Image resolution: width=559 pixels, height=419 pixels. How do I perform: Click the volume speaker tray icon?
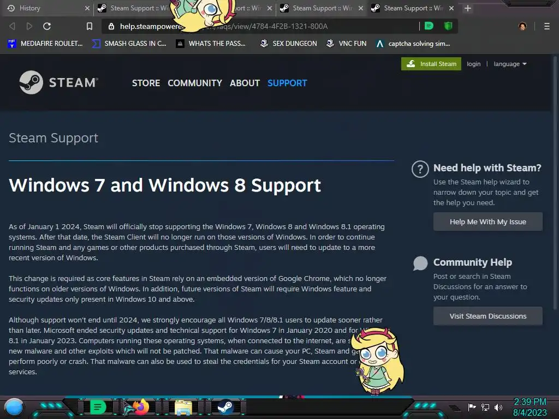click(x=498, y=407)
